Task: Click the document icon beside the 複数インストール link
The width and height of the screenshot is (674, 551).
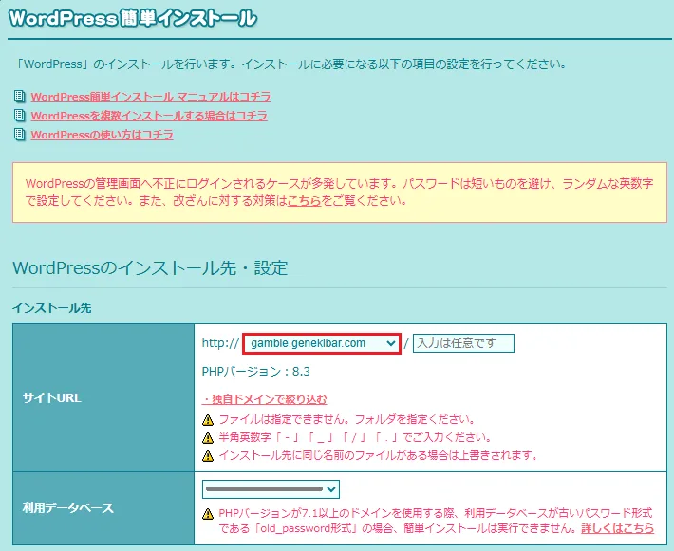Action: click(19, 115)
